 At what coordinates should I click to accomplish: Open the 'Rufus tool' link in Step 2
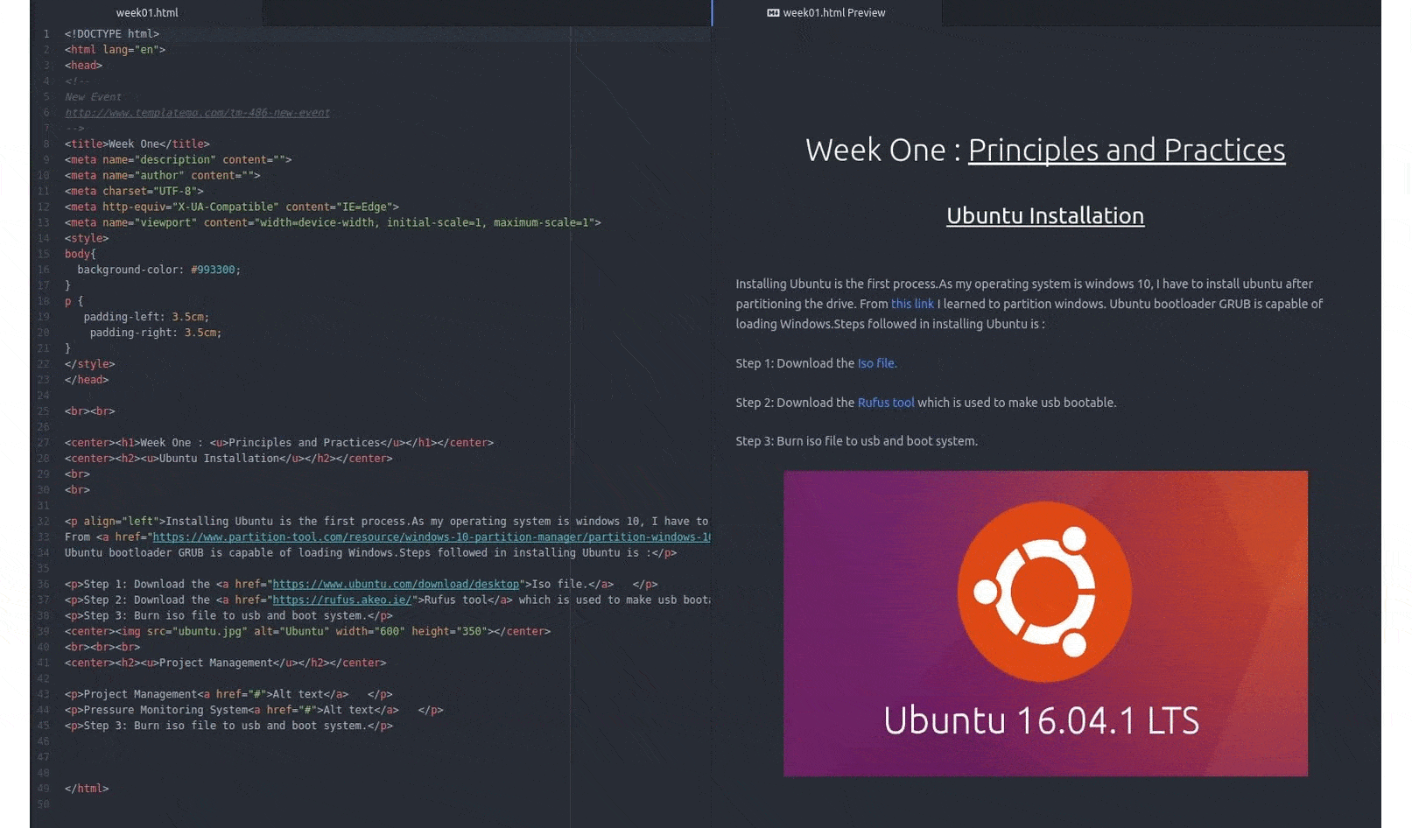(886, 403)
